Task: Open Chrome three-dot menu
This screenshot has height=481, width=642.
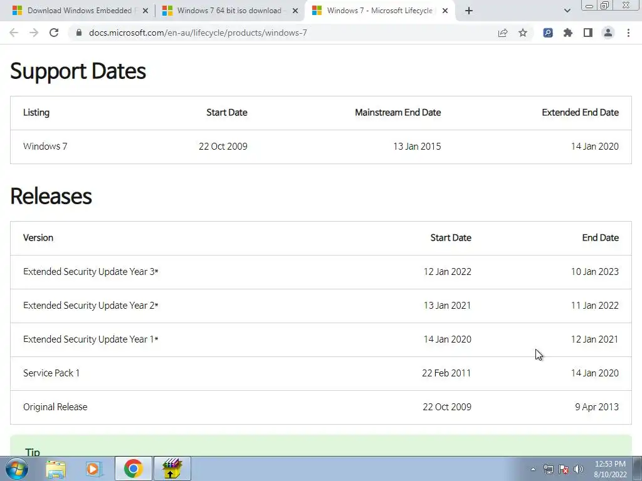Action: (x=628, y=33)
